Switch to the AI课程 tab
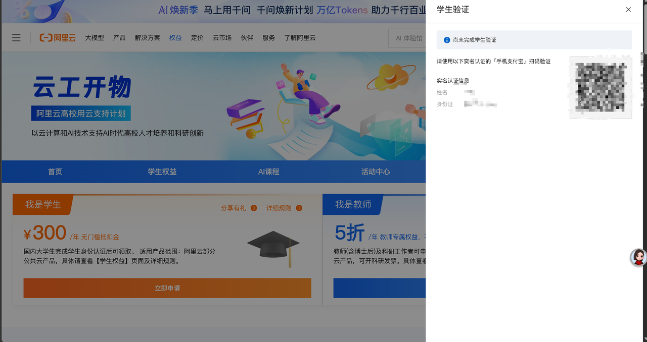The height and width of the screenshot is (342, 647). click(x=268, y=172)
